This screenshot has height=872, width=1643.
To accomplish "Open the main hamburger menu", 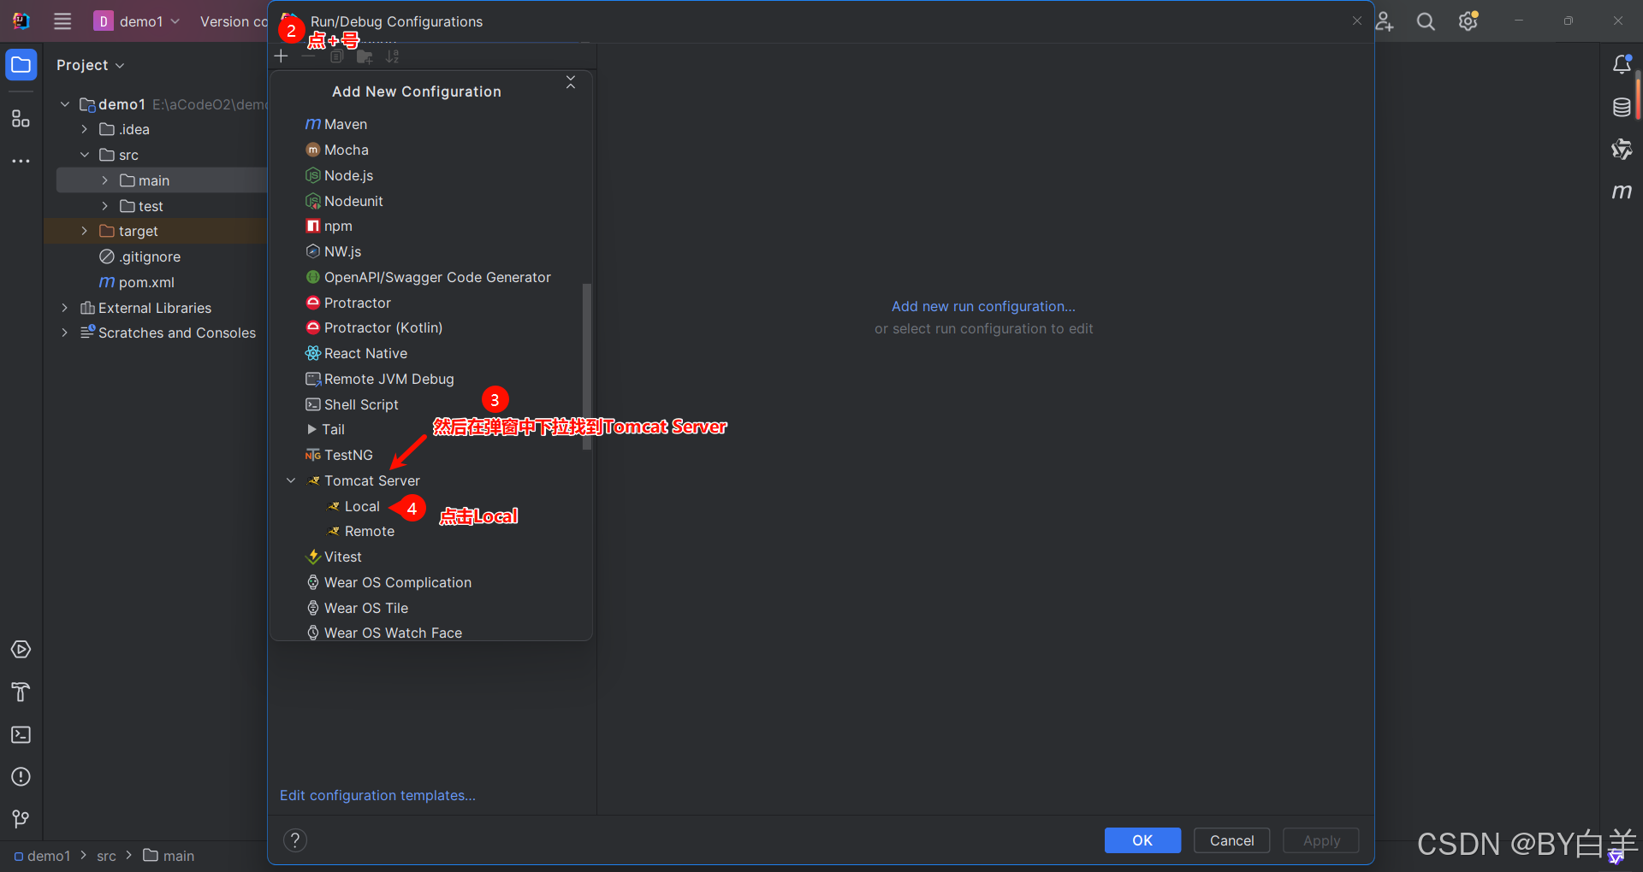I will [62, 21].
